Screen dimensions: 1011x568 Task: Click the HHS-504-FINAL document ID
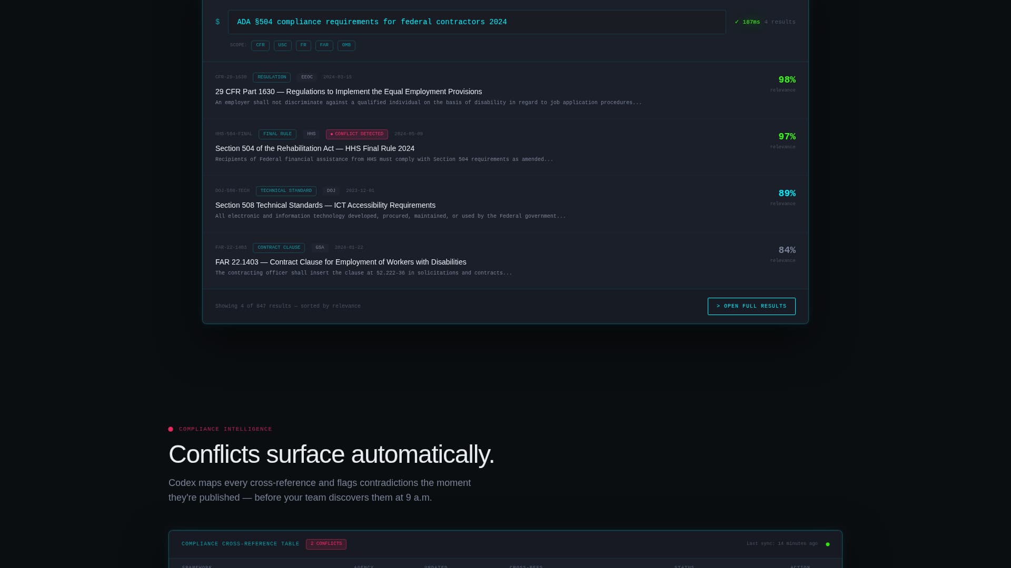(234, 134)
